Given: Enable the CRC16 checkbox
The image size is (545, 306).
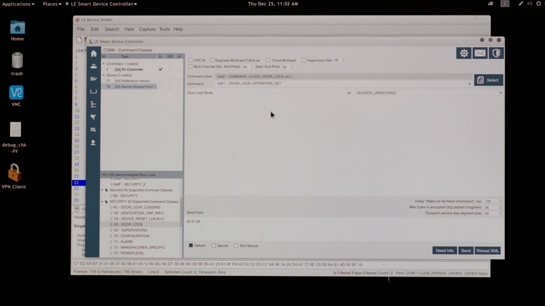Looking at the screenshot, I should [190, 61].
